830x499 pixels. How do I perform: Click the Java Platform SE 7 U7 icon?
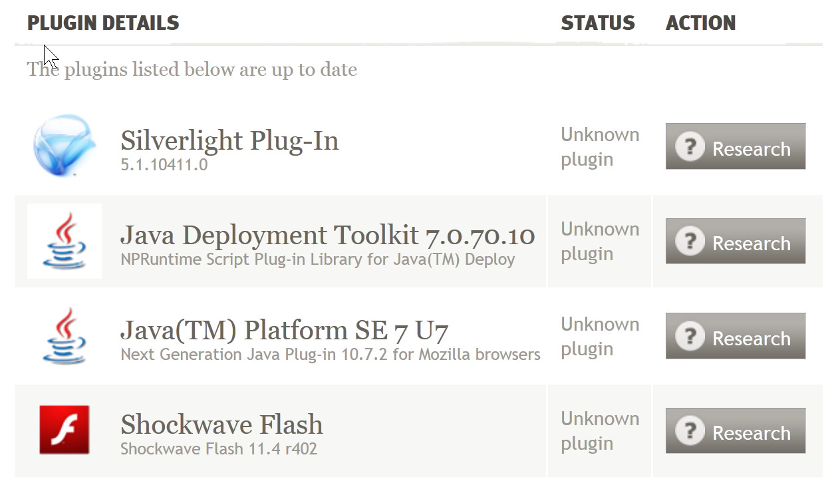tap(65, 336)
